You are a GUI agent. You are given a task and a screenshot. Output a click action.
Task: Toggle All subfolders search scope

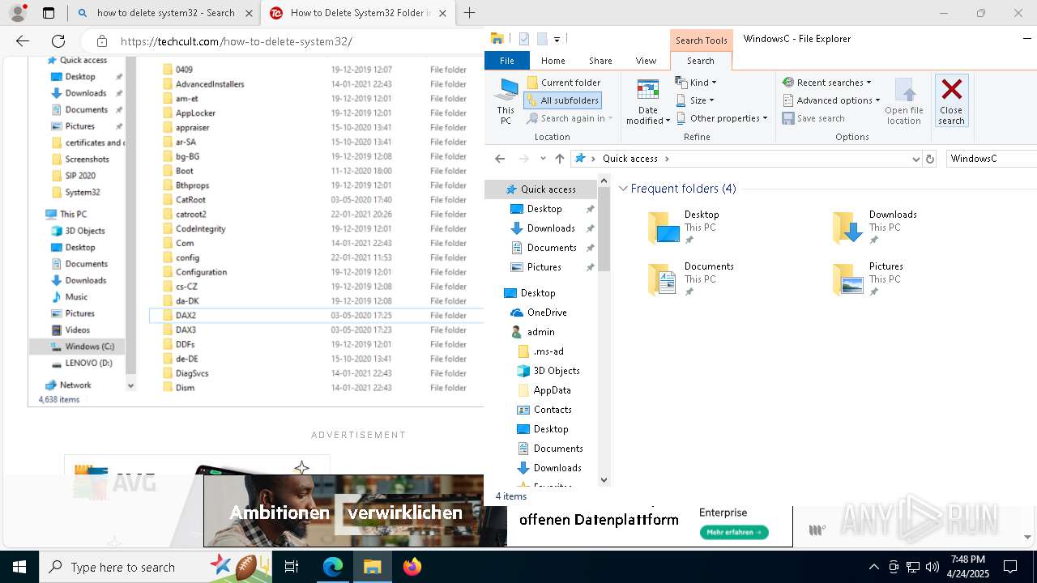(x=562, y=100)
